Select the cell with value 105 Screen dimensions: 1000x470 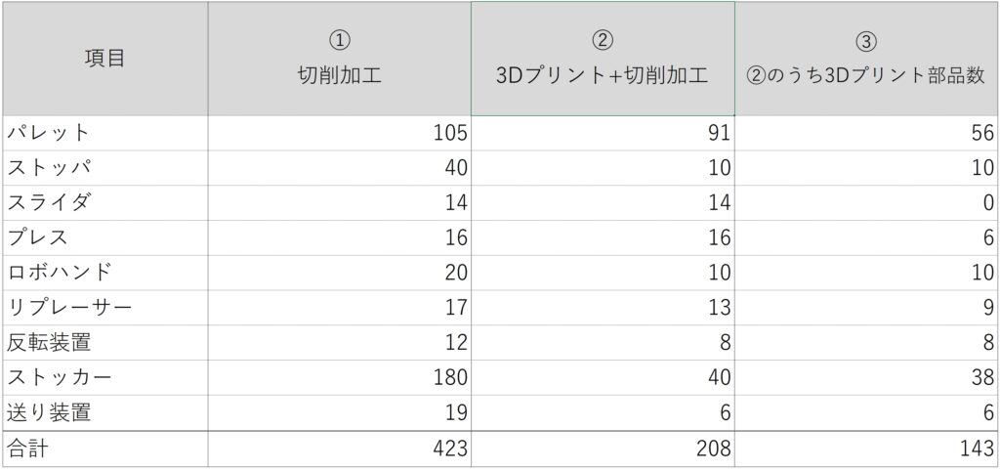[x=339, y=133]
